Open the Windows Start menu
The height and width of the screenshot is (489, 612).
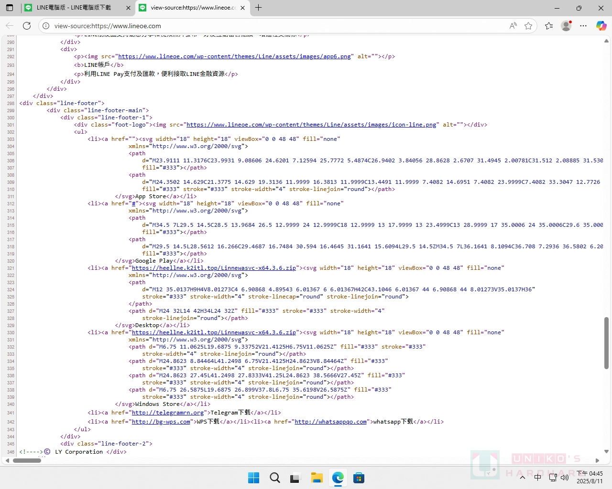253,478
